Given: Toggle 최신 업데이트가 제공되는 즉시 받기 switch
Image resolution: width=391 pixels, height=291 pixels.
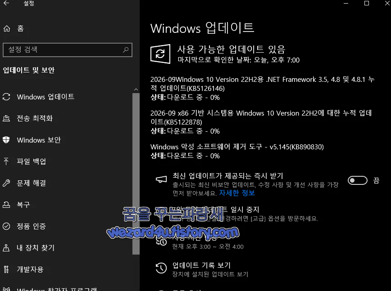Looking at the screenshot, I should click(x=358, y=180).
